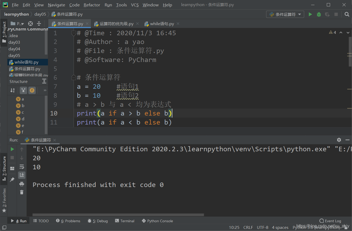
Task: Click the down arrow in Run console toolbar
Action: [x=22, y=158]
